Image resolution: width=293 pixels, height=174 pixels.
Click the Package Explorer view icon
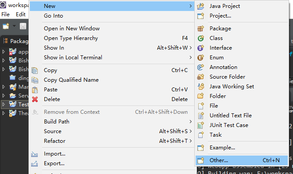click(6, 41)
